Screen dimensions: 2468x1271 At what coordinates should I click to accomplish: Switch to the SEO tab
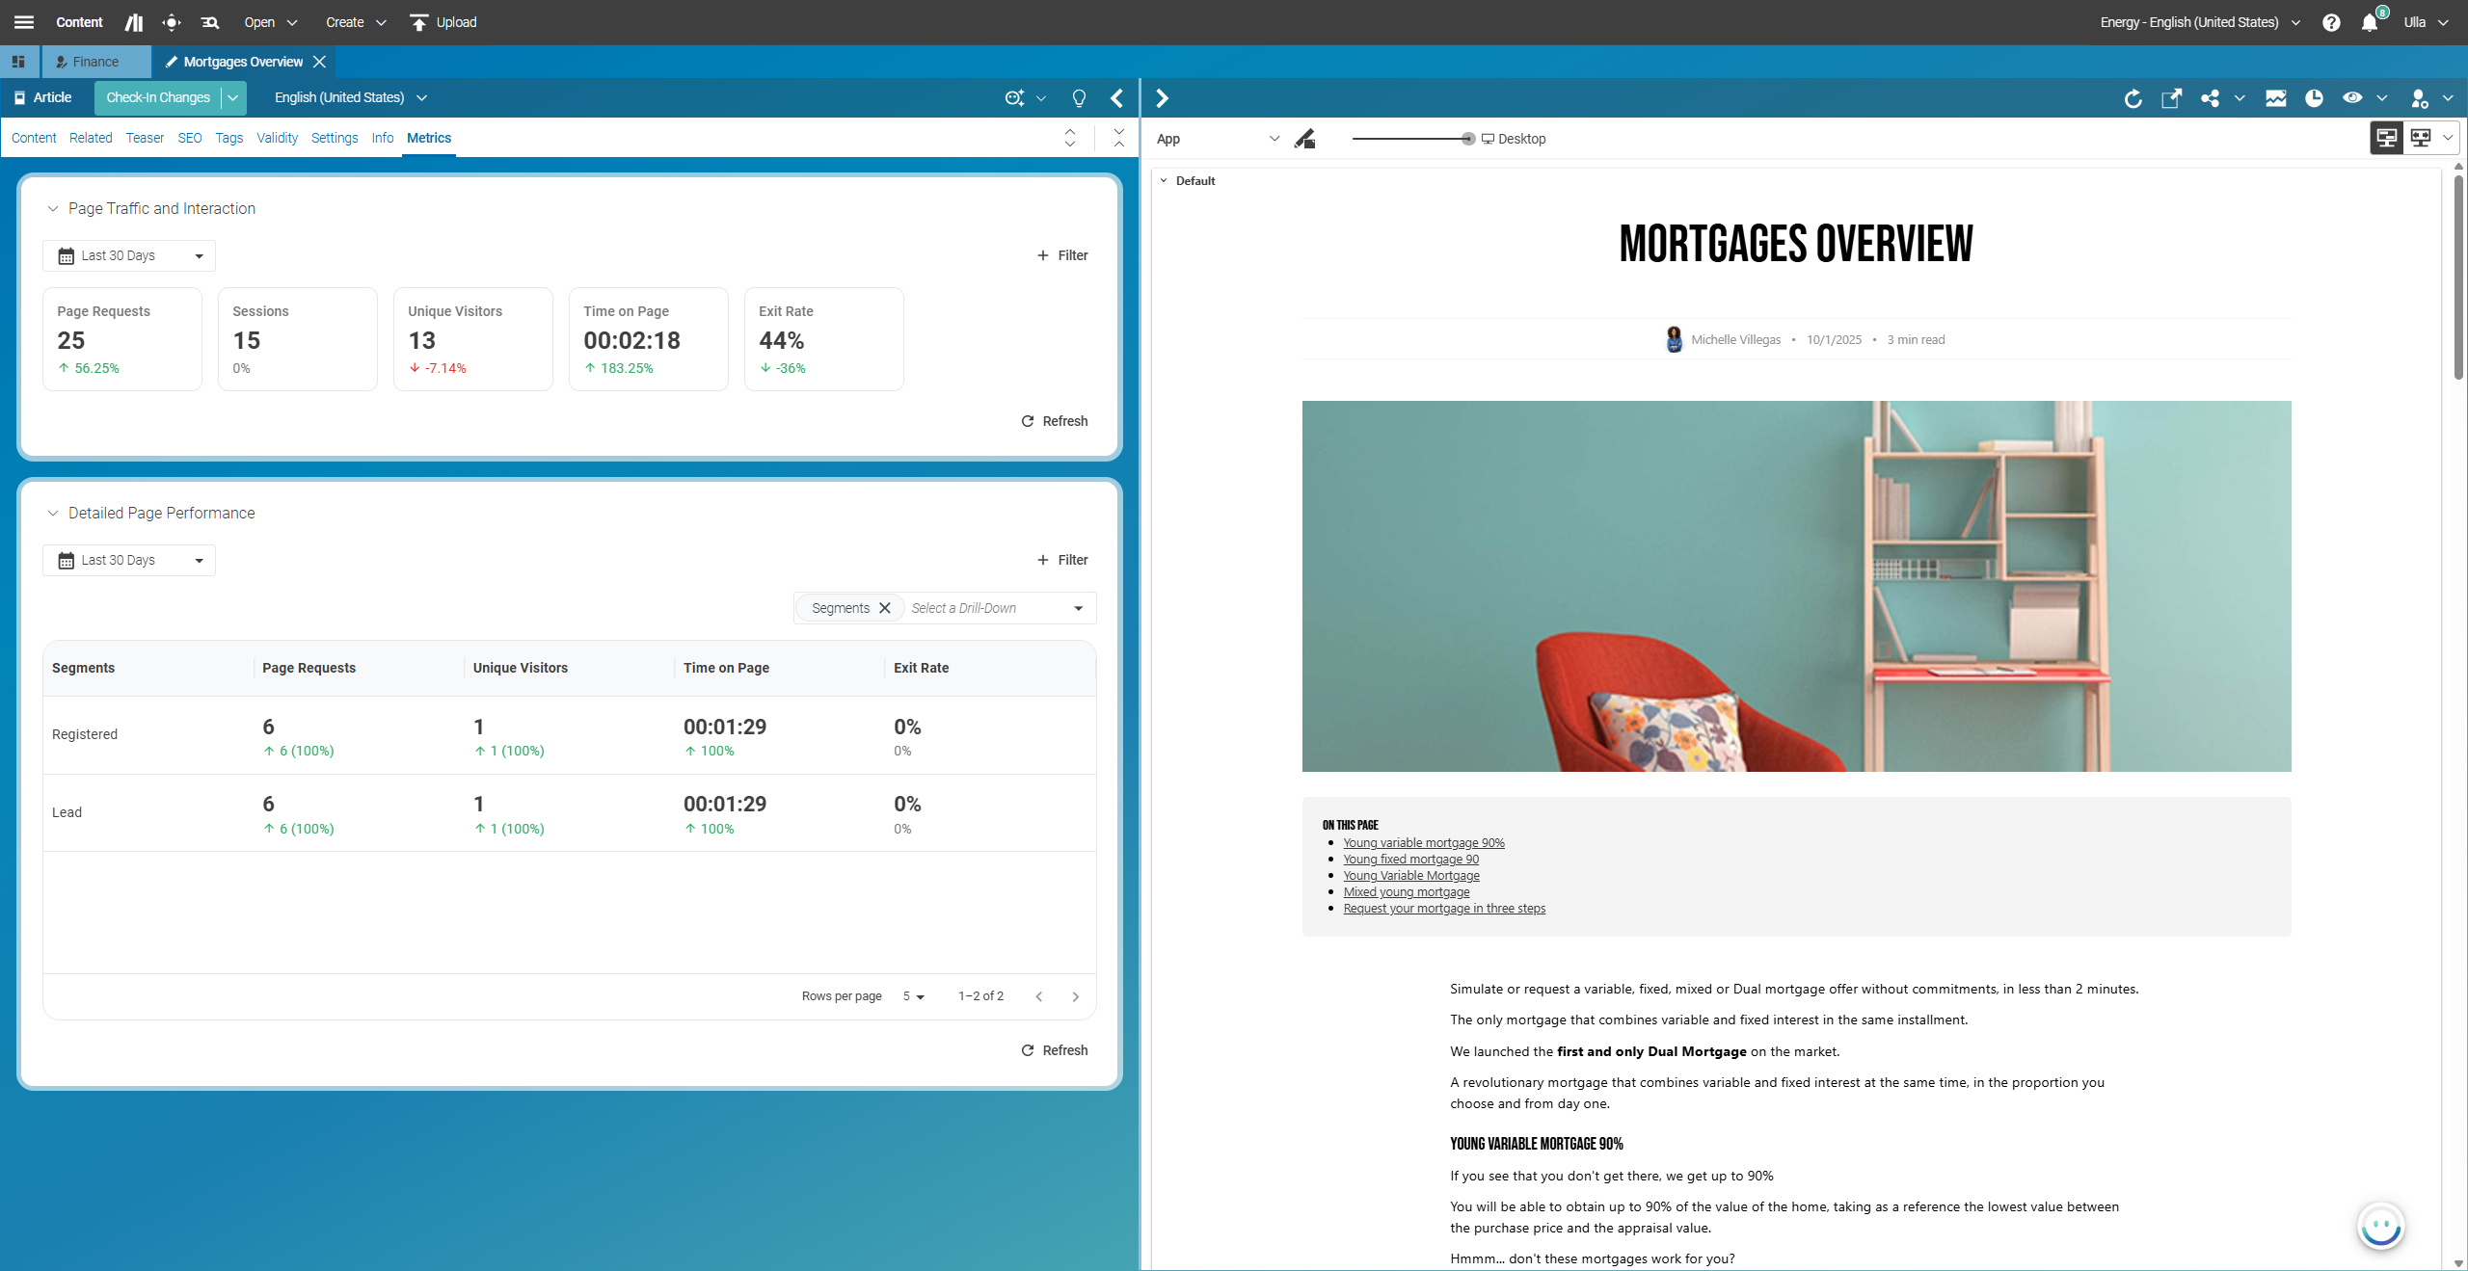(x=190, y=138)
